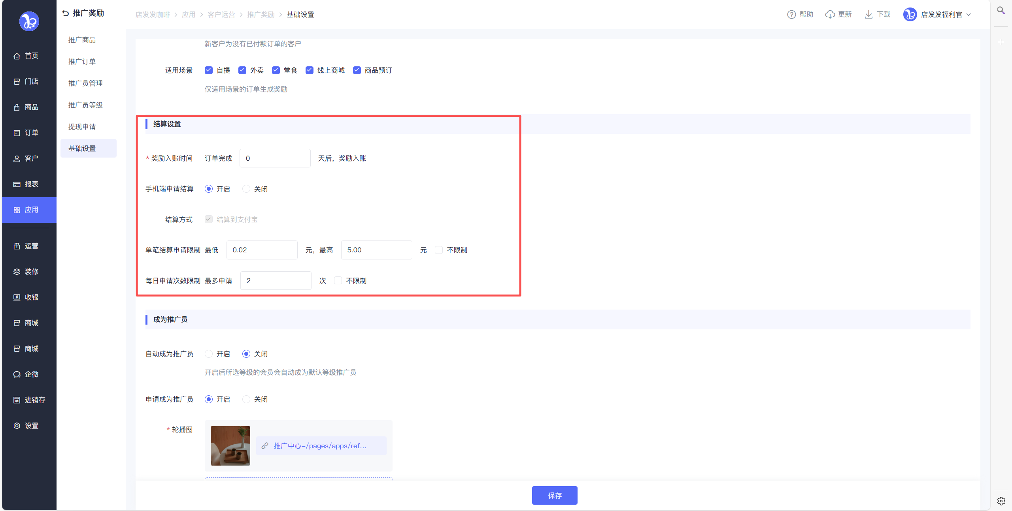This screenshot has height=511, width=1012.
Task: Uncheck the 外卖 scenario checkbox
Action: click(x=242, y=70)
